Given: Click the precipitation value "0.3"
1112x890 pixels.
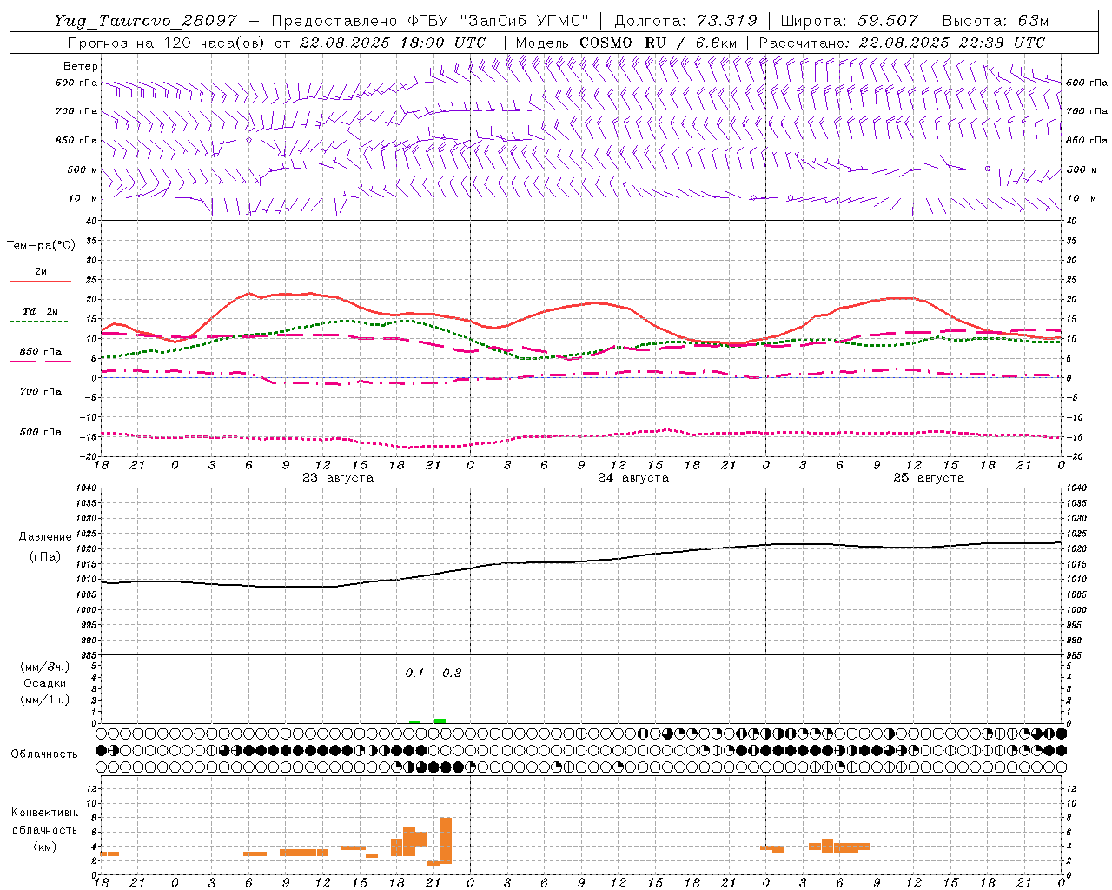Looking at the screenshot, I should point(452,674).
